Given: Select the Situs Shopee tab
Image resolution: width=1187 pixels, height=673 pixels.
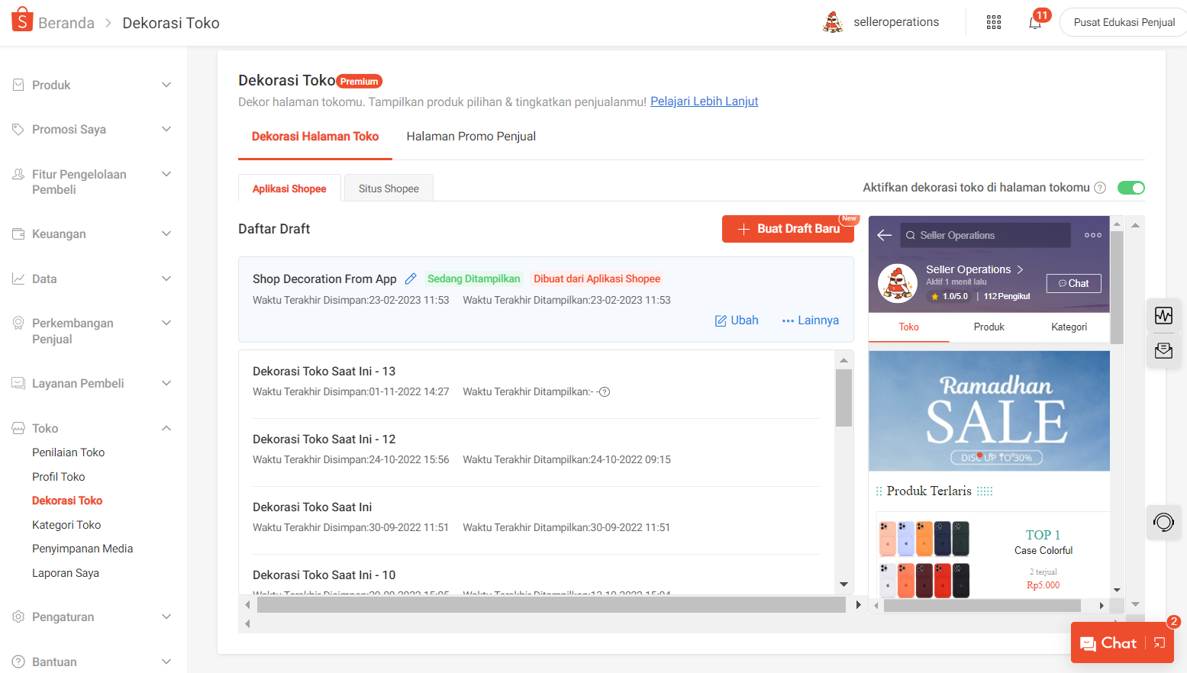Looking at the screenshot, I should 389,188.
